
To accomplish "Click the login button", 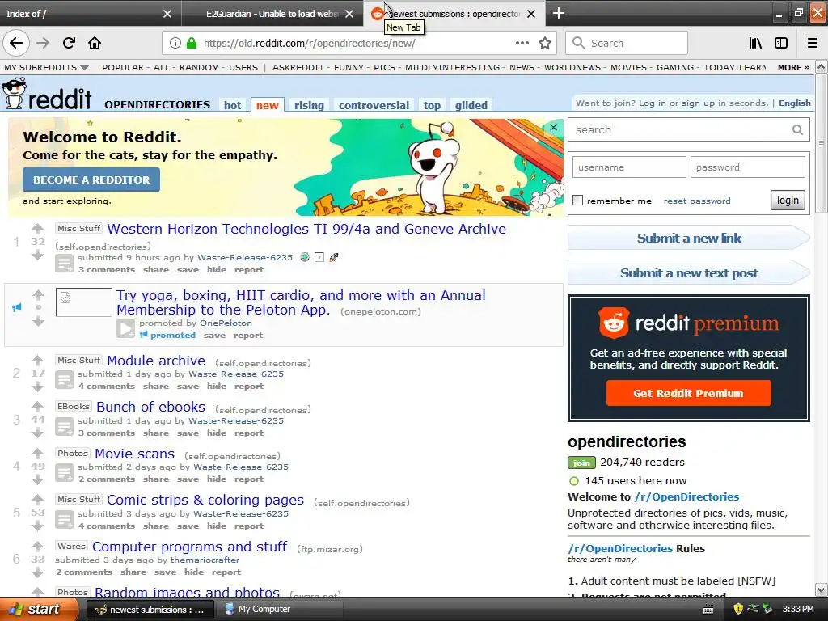I will coord(788,201).
